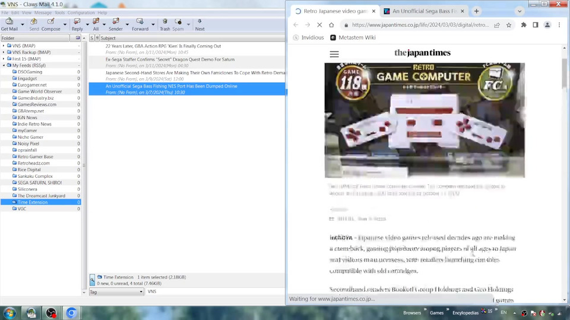
Task: Click Reply to Sender icon
Action: point(116,24)
